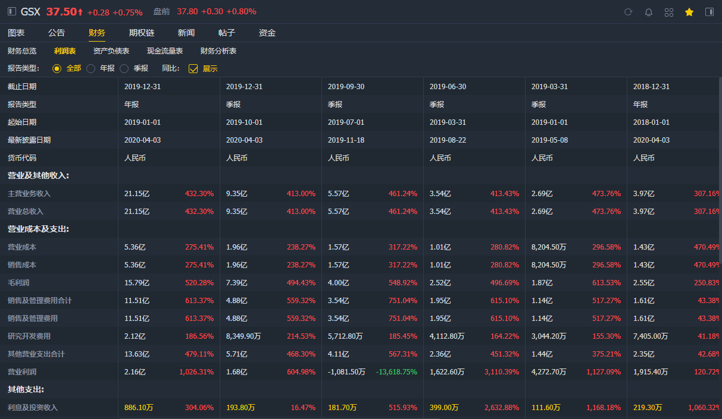Toggle the left panel icon beside GSX
This screenshot has height=419, width=722.
pos(12,12)
